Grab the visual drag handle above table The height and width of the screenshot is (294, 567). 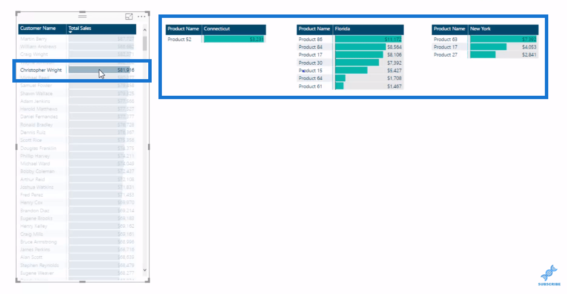point(83,16)
